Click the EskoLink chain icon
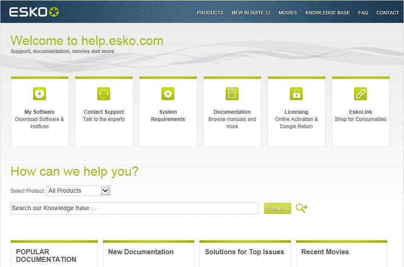The width and height of the screenshot is (404, 267). [x=361, y=94]
